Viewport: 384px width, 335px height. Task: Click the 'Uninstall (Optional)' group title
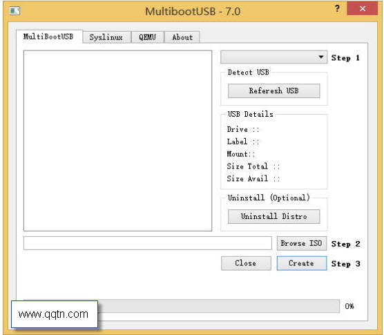[x=269, y=198]
